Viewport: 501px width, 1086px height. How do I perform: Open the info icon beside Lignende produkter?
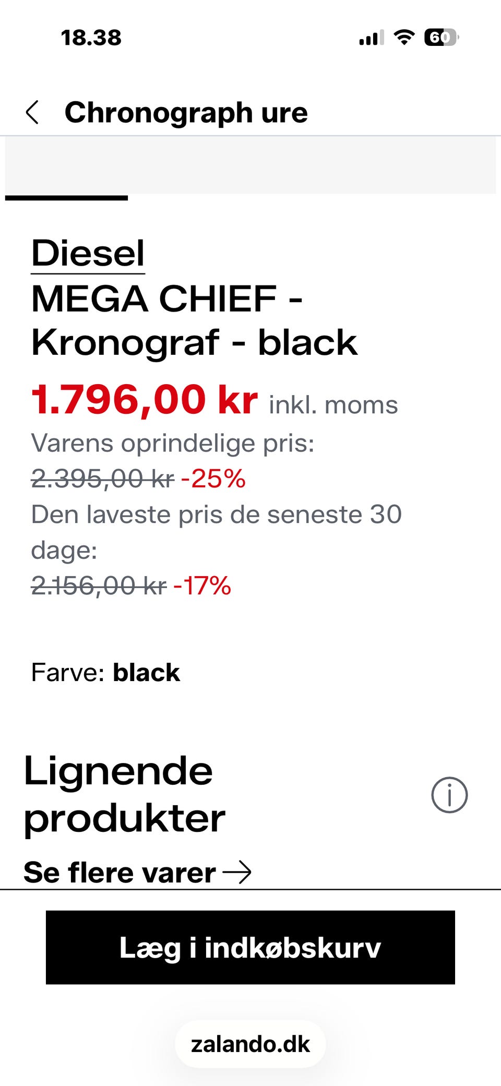point(449,795)
